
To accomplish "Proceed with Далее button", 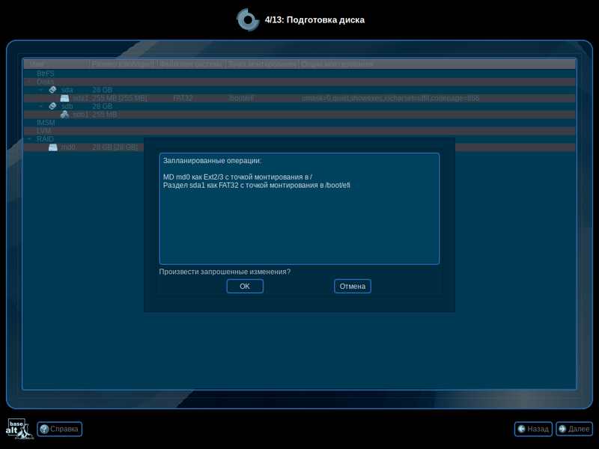I will [x=574, y=429].
